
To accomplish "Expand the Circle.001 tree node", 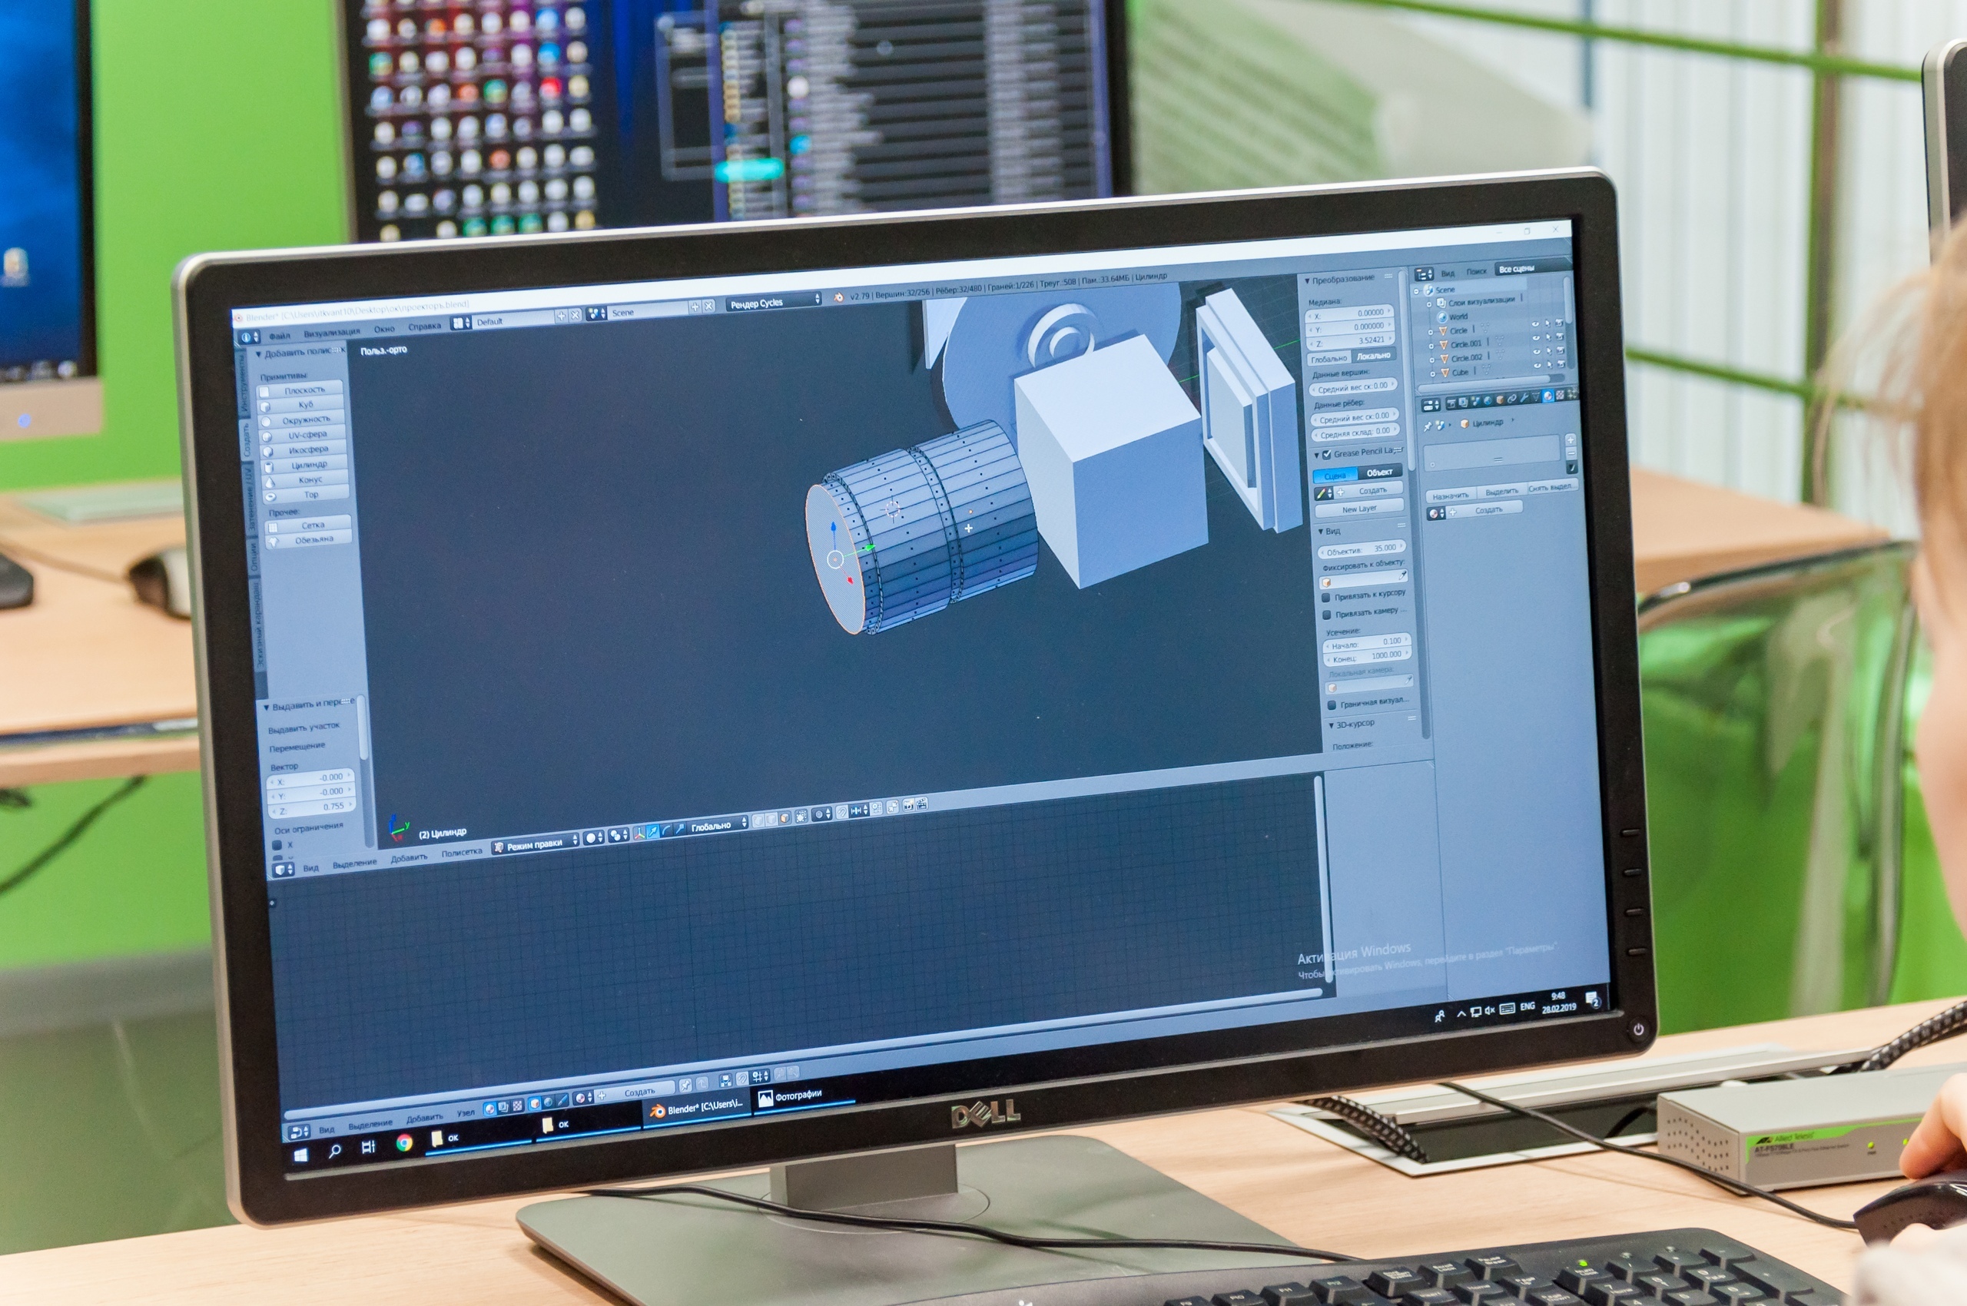I will [x=1431, y=346].
